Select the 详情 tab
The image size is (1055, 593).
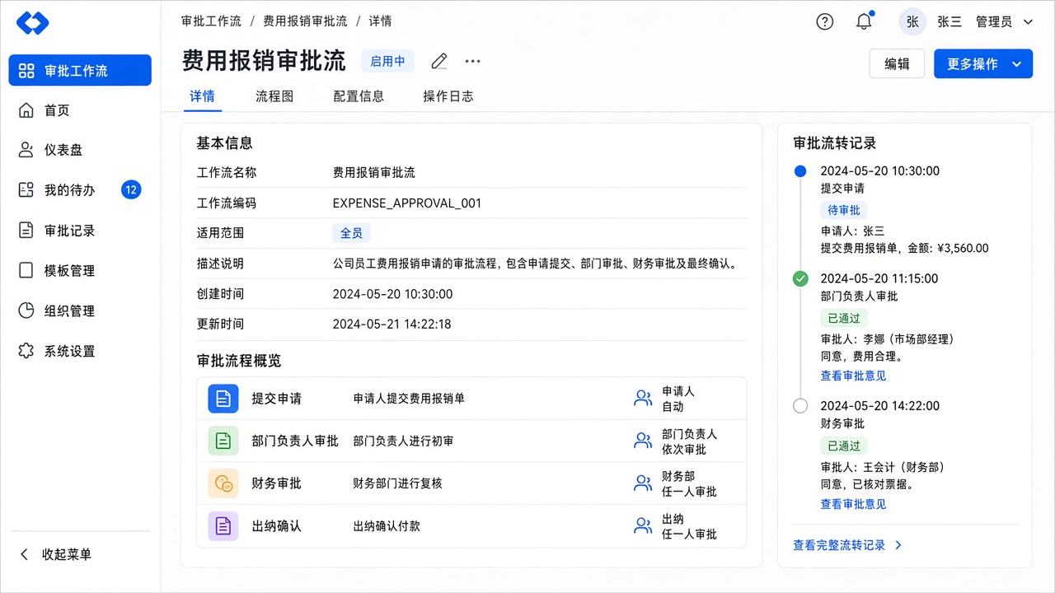202,96
